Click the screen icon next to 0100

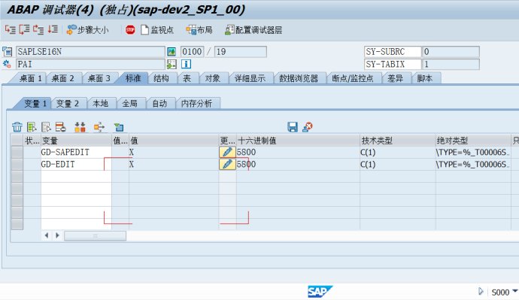[x=171, y=52]
